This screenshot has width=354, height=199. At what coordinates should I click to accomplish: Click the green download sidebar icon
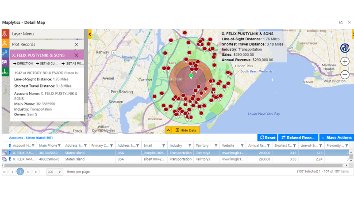tap(5, 71)
